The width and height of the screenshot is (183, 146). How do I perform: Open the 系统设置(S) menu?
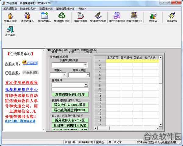10,9
